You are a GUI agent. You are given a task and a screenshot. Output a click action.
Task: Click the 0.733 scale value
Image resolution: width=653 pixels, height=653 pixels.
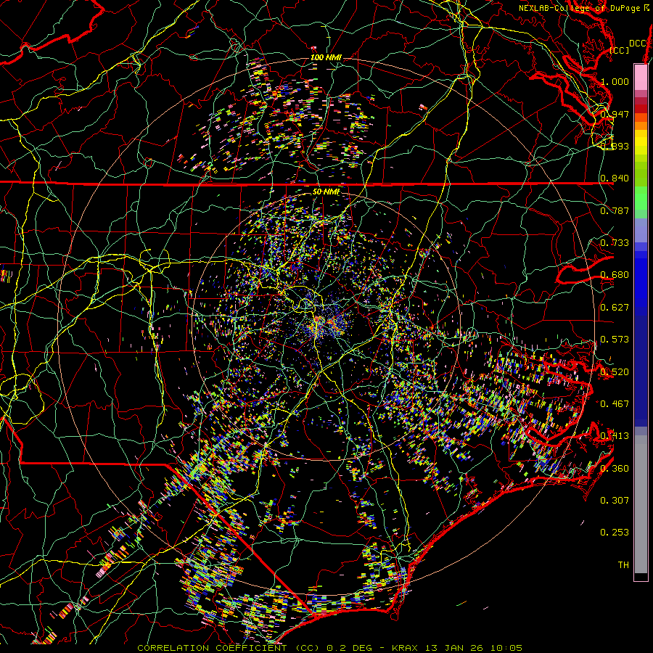(615, 243)
